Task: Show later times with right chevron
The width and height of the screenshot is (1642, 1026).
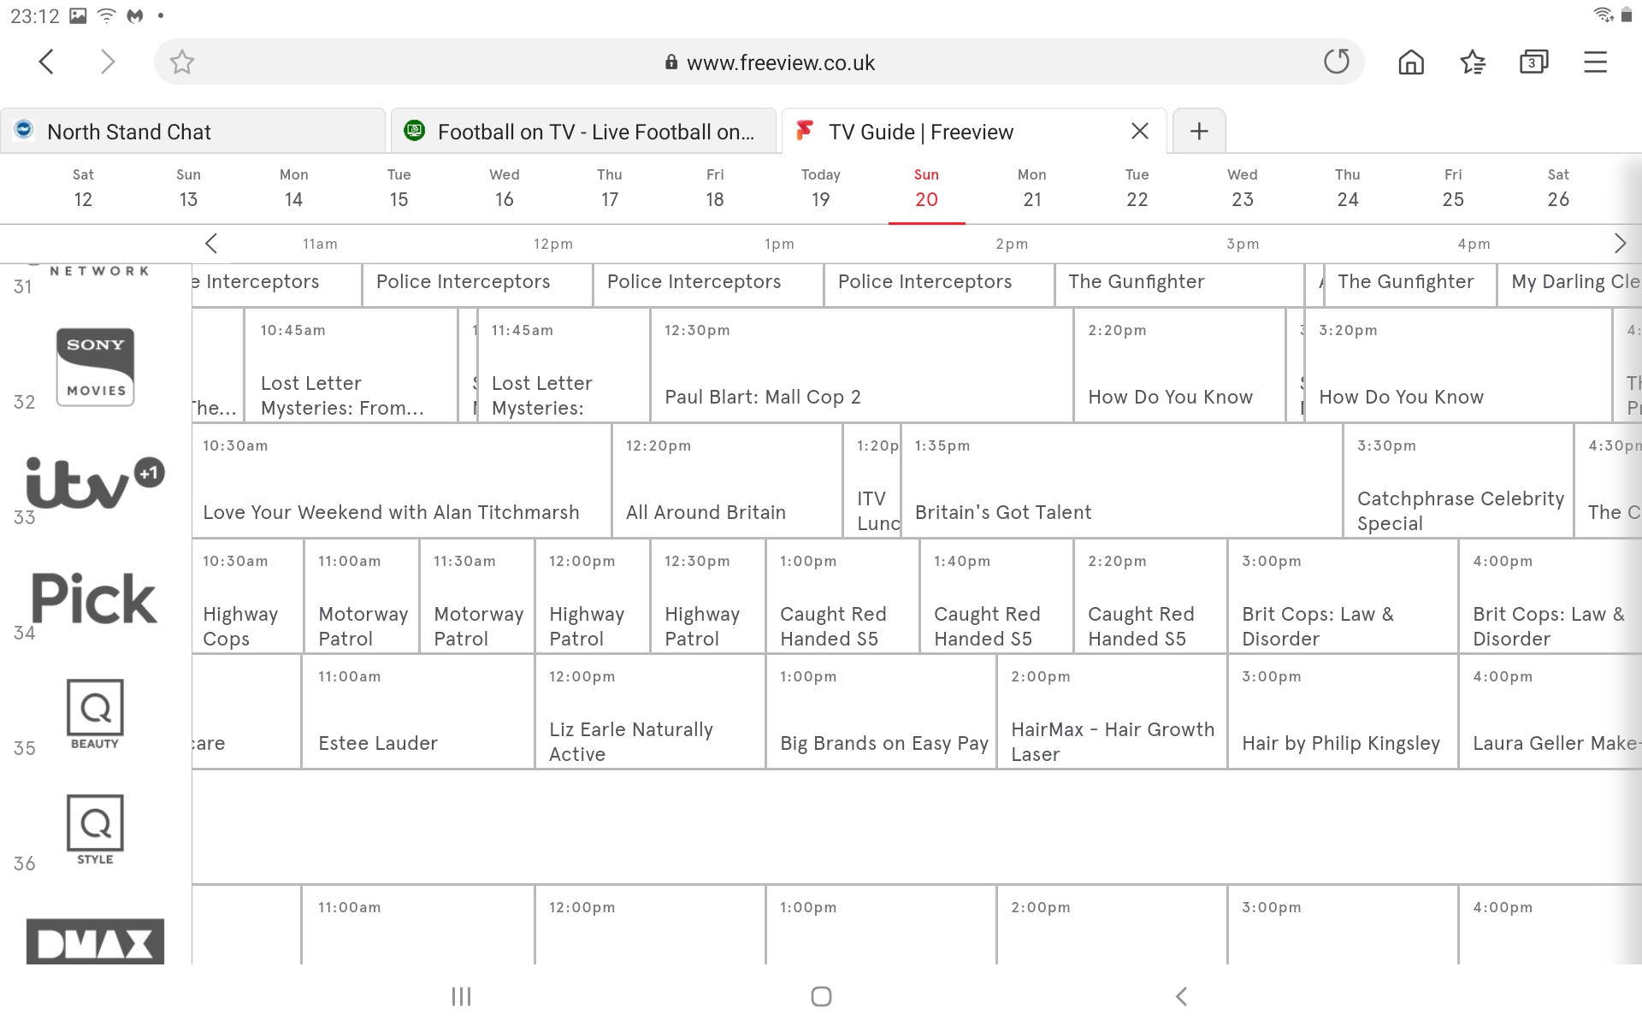Action: point(1619,244)
